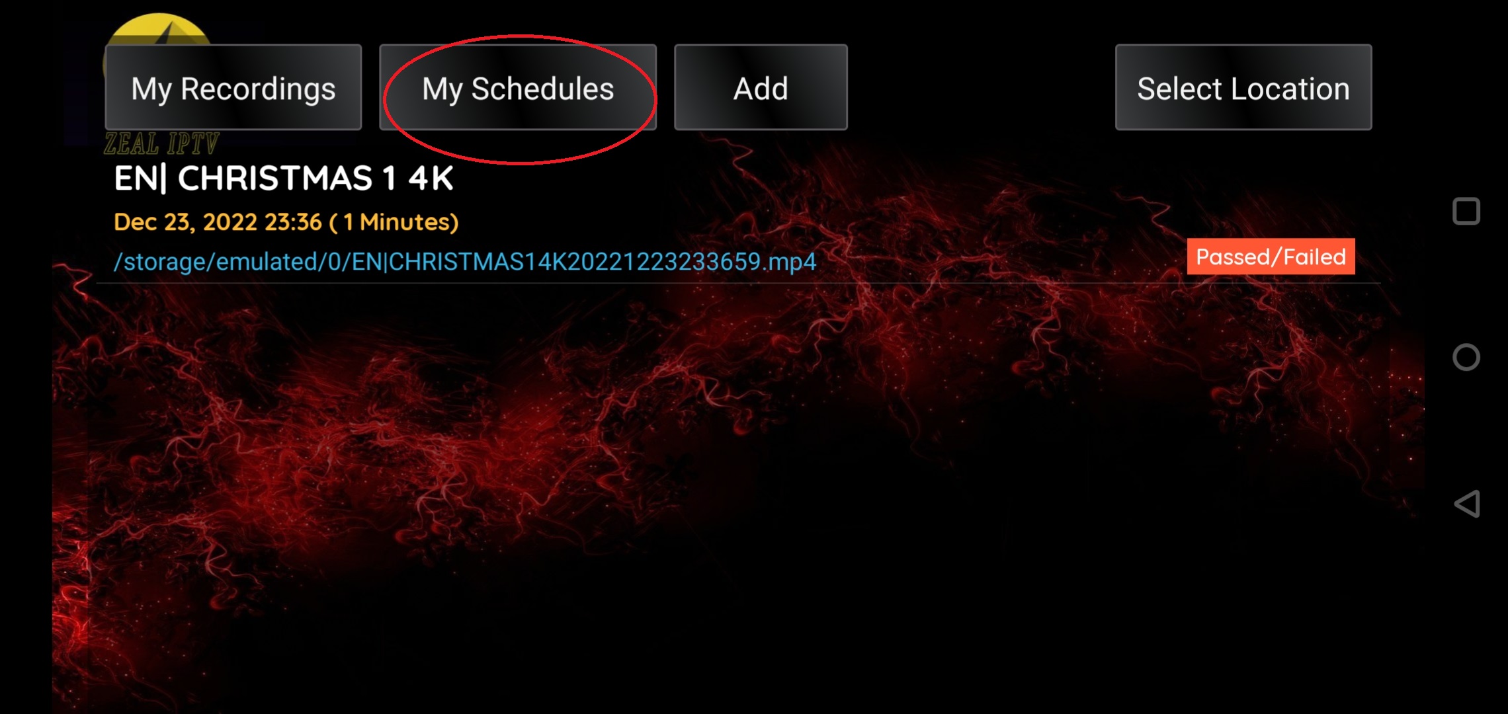Open the /storage/emulated/0 mp4 file path

(x=465, y=262)
